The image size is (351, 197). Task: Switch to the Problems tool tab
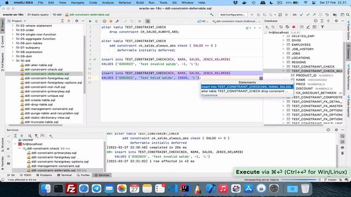coord(44,175)
